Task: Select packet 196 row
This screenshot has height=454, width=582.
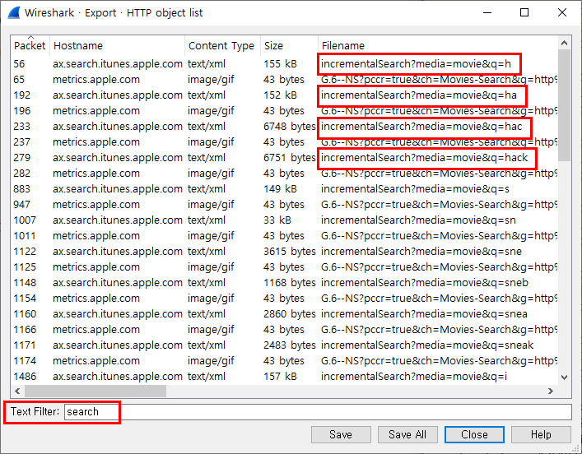Action: tap(284, 110)
